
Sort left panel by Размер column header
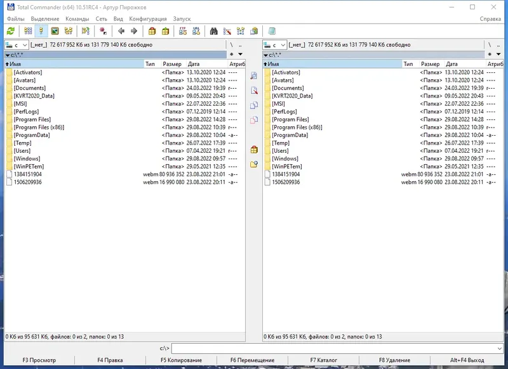click(172, 64)
